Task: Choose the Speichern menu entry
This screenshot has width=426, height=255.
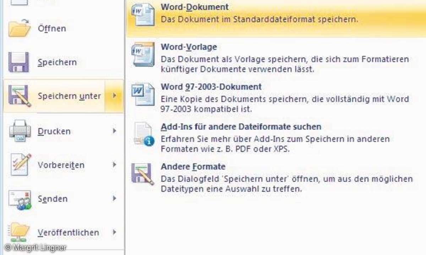Action: pyautogui.click(x=64, y=62)
